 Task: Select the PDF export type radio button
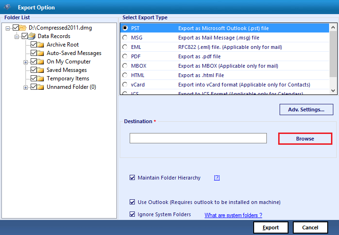pyautogui.click(x=125, y=56)
